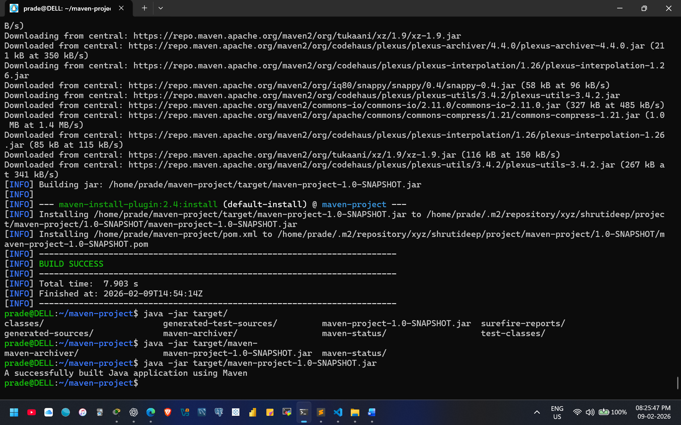The height and width of the screenshot is (425, 681).
Task: Open the VS-lock app taskbar icon
Action: coord(185,412)
